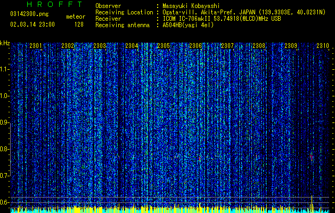Click the 2308 time marker
This screenshot has height=213, width=335.
coord(259,46)
